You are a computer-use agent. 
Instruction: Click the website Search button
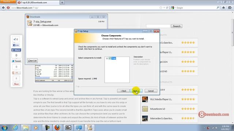coord(177,26)
